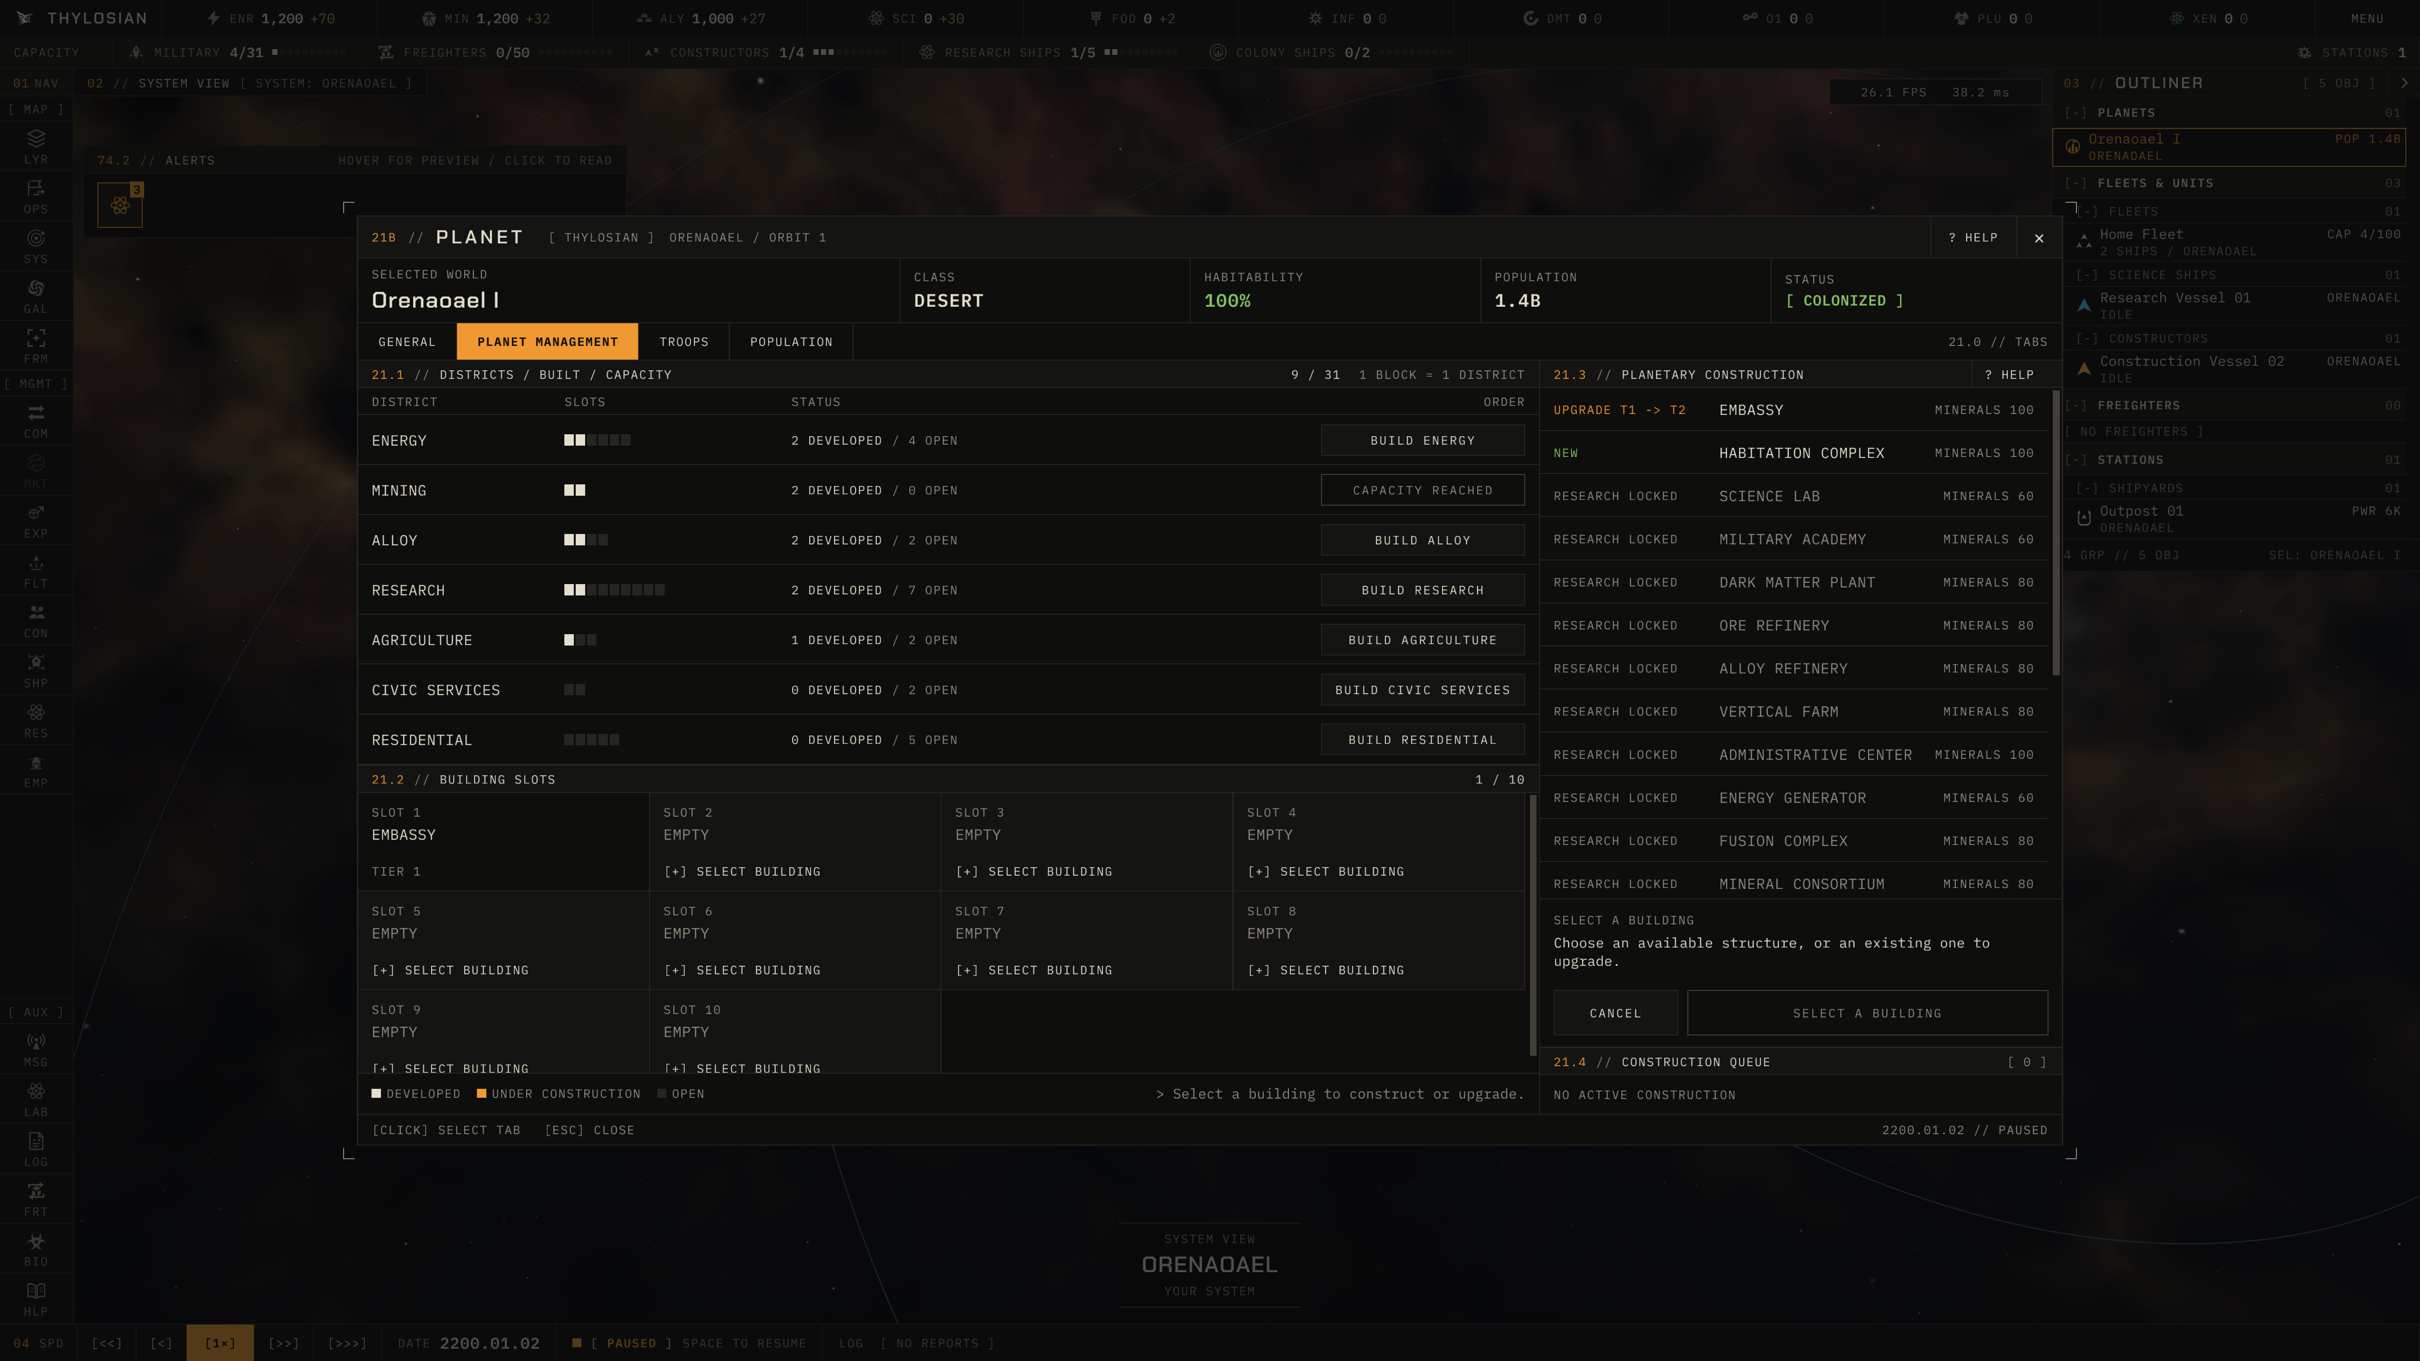2420x1361 pixels.
Task: Collapse the PLANETS group in outliner
Action: [x=2075, y=113]
